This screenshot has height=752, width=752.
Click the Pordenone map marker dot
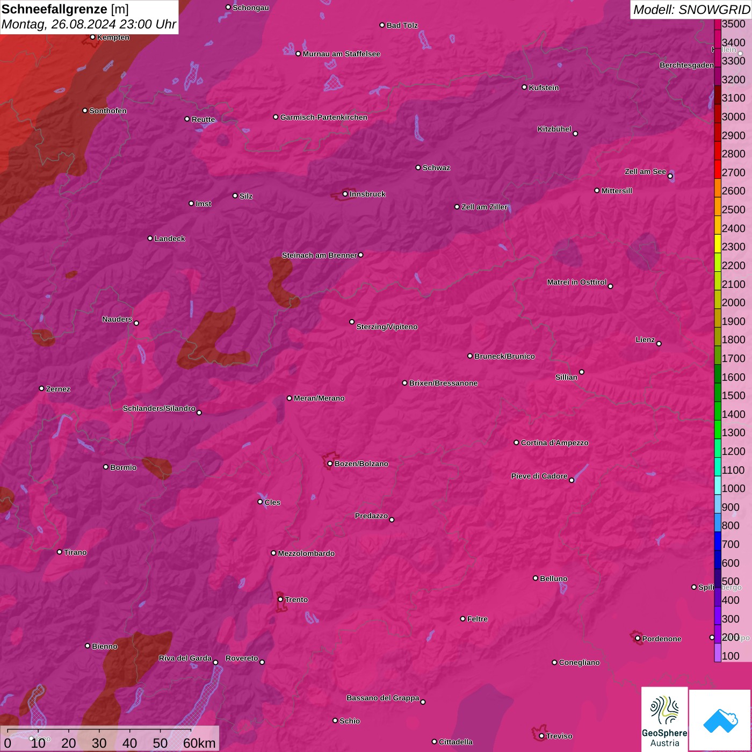638,639
